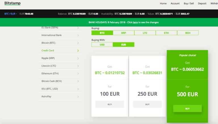The height and width of the screenshot is (124, 218).
Task: Open the Home menu item
Action: 163,3
